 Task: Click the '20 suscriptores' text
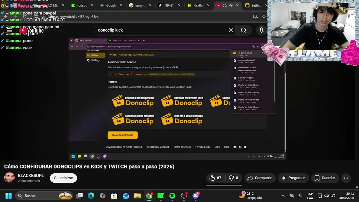[x=29, y=181]
